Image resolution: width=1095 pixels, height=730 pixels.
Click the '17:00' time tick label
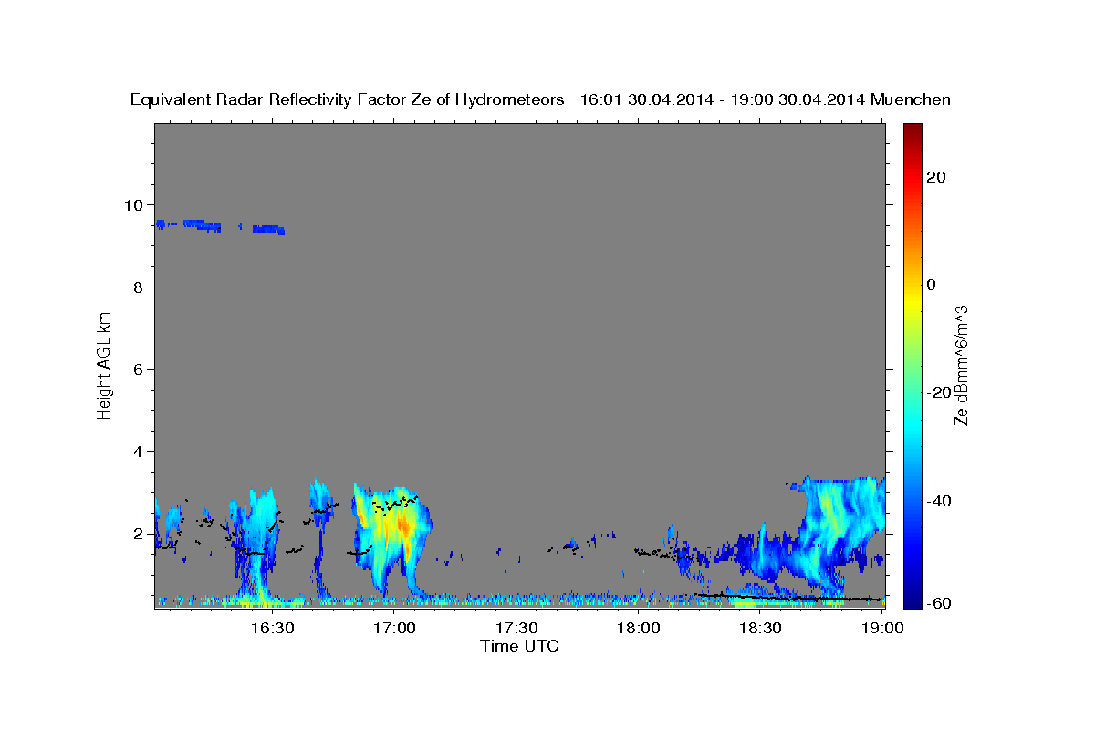pos(394,629)
